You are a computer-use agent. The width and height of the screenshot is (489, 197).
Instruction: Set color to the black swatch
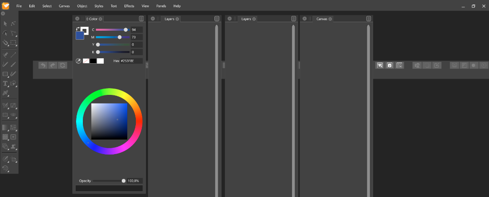coord(93,61)
